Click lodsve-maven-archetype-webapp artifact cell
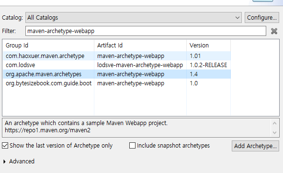 tap(140, 65)
